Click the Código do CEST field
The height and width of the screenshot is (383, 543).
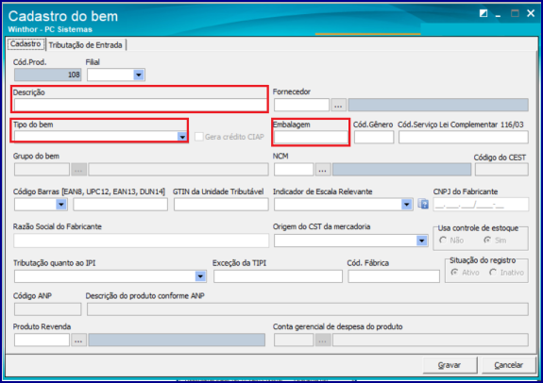[501, 170]
